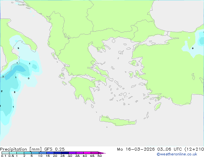Click the legend label '20'
Image resolution: width=204 pixels, height=157 pixels.
coord(55,156)
